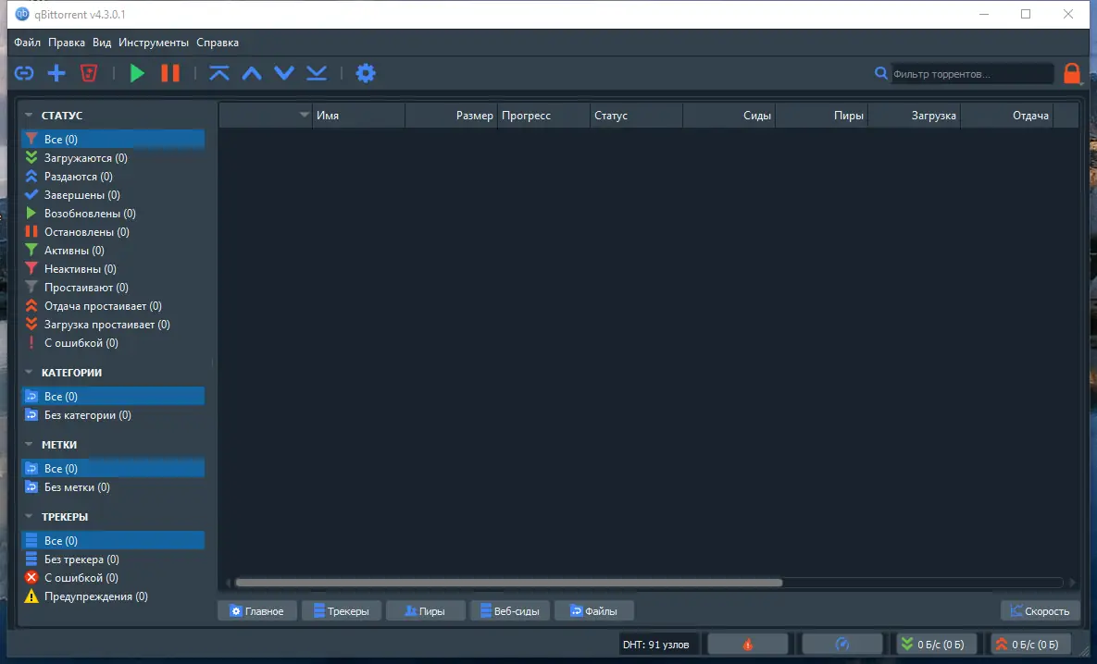Select Все (0) under МЕТКИ
This screenshot has height=664, width=1097.
[x=113, y=468]
